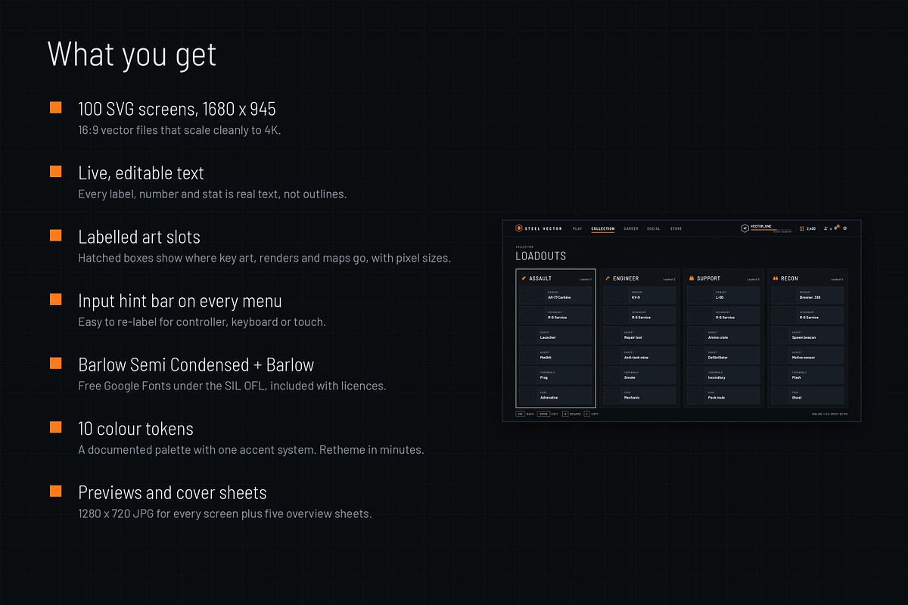This screenshot has height=605, width=908.
Task: Click the KV-9 primary weapon slot
Action: pyautogui.click(x=640, y=295)
